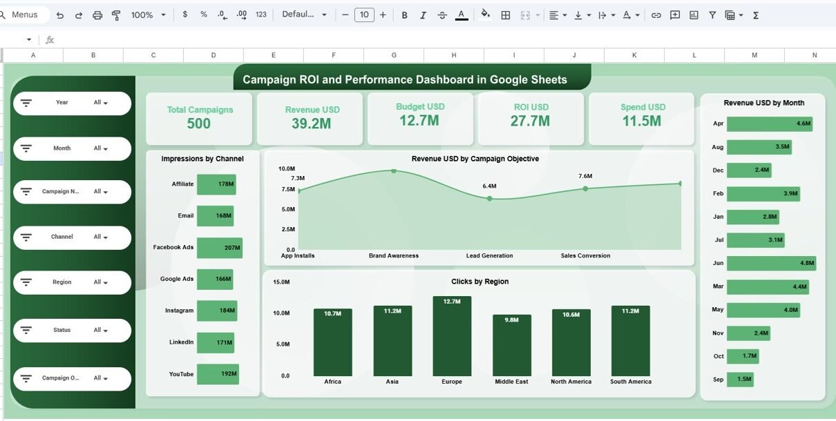
Task: Click the Borders icon
Action: click(506, 15)
